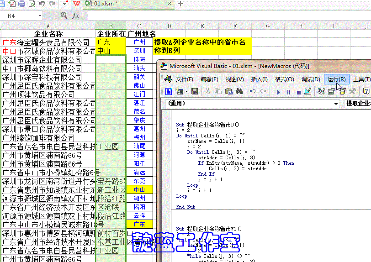Select yellow cell 中山 in column C

click(139, 189)
